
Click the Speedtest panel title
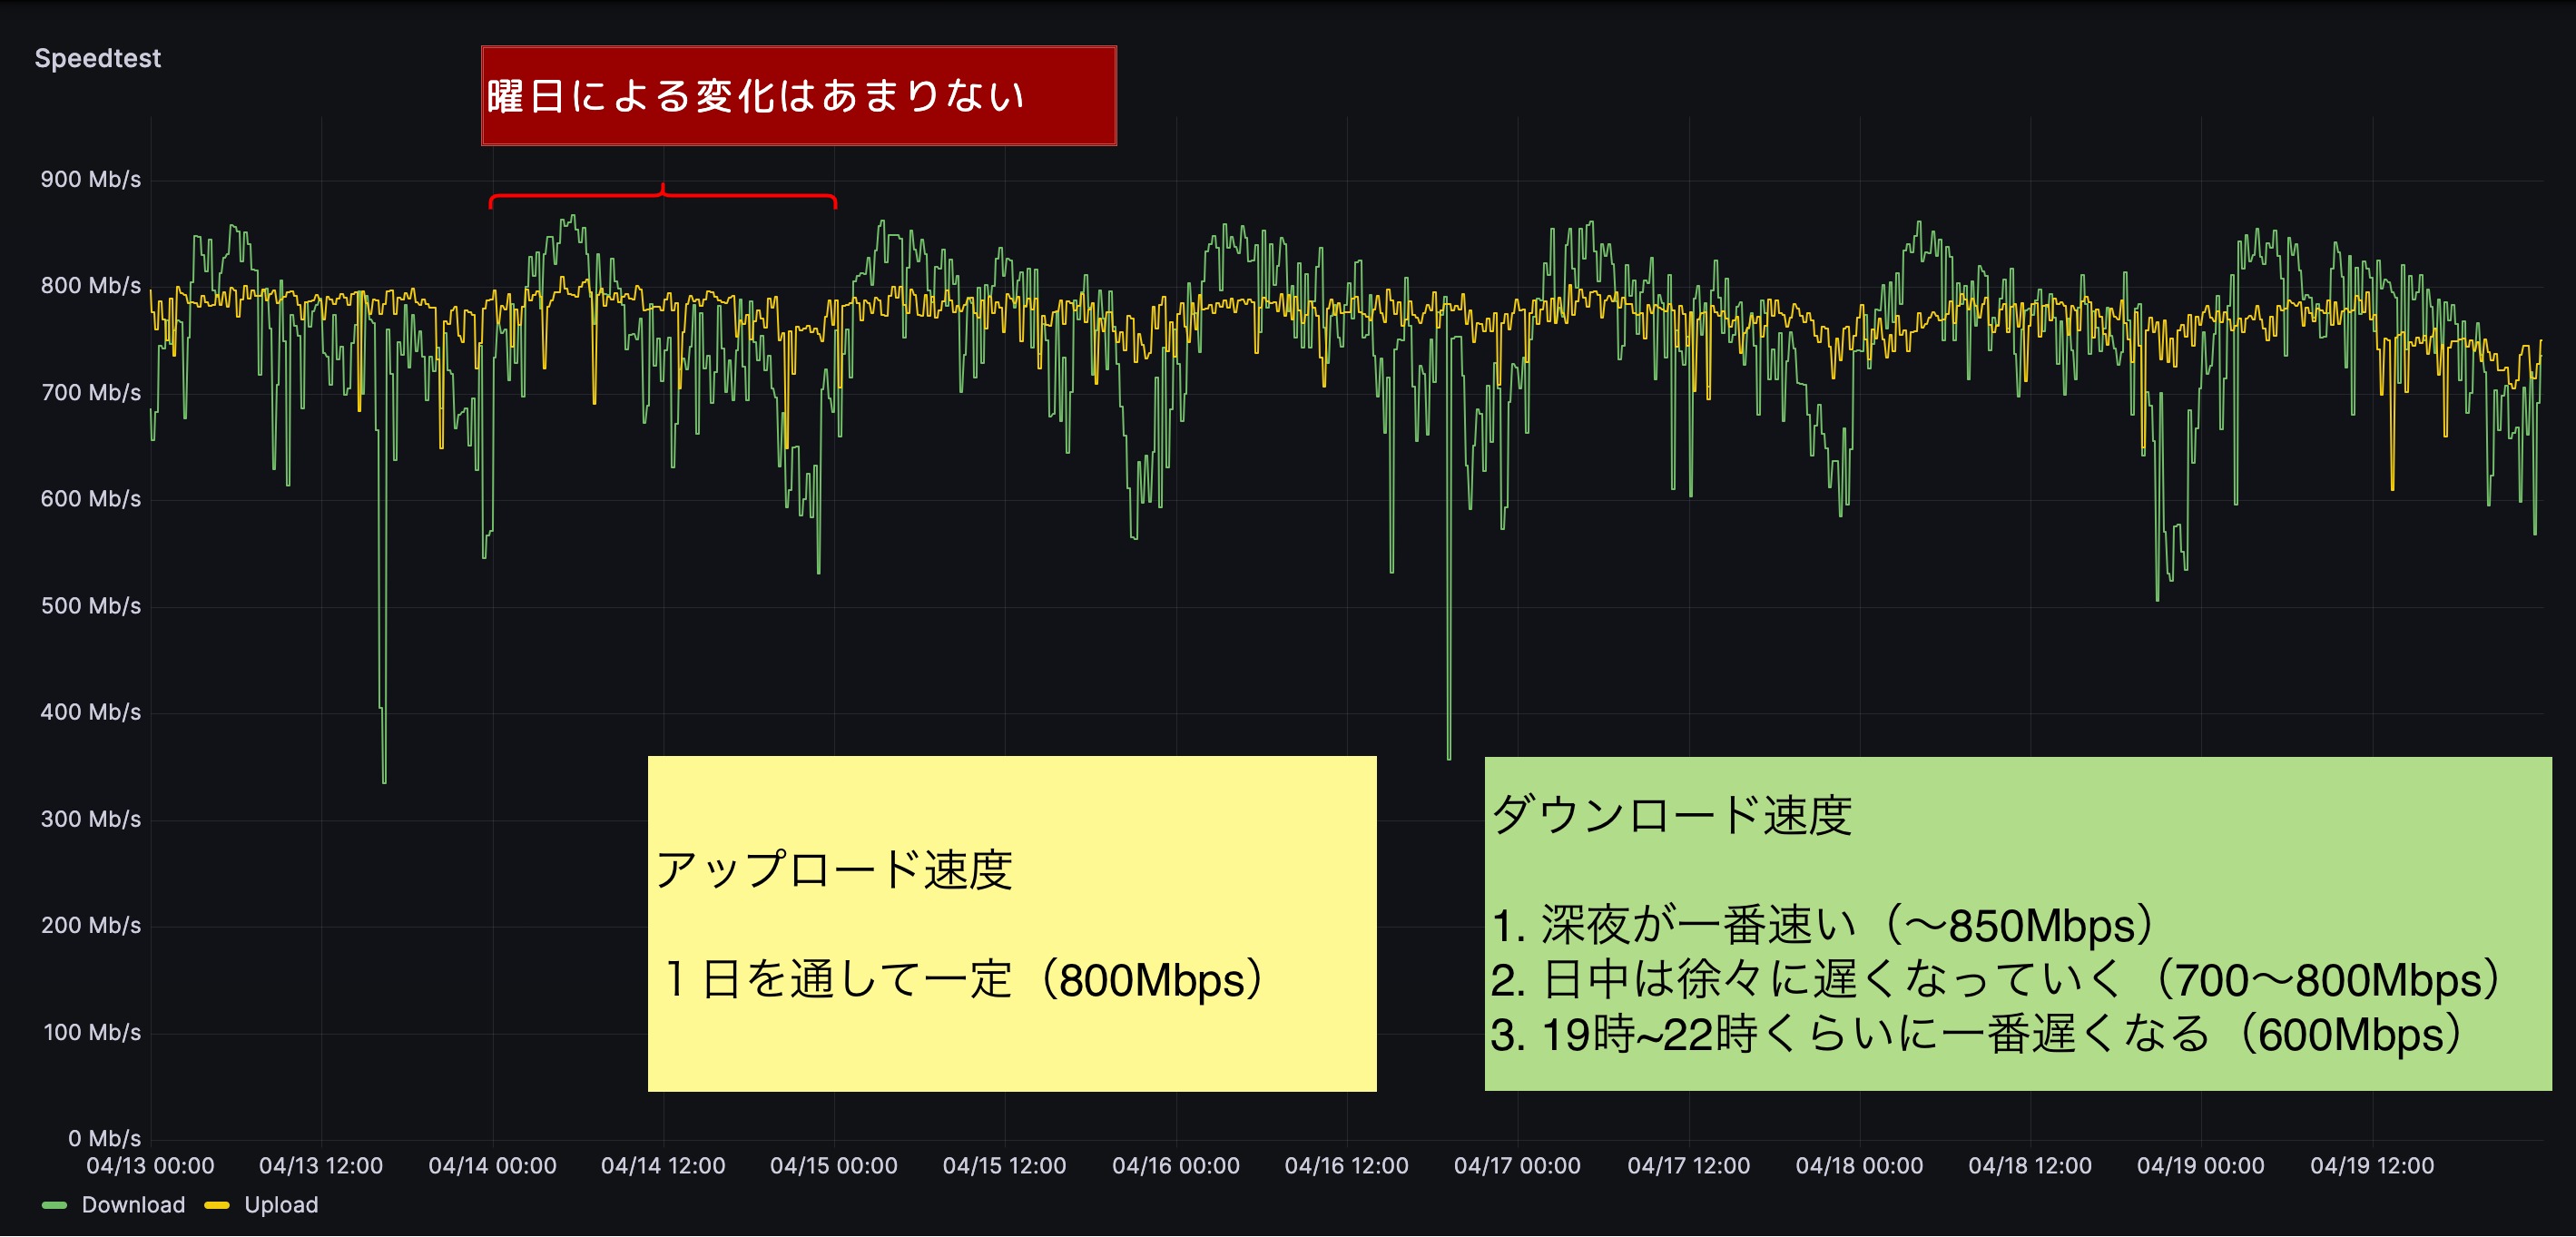(97, 59)
